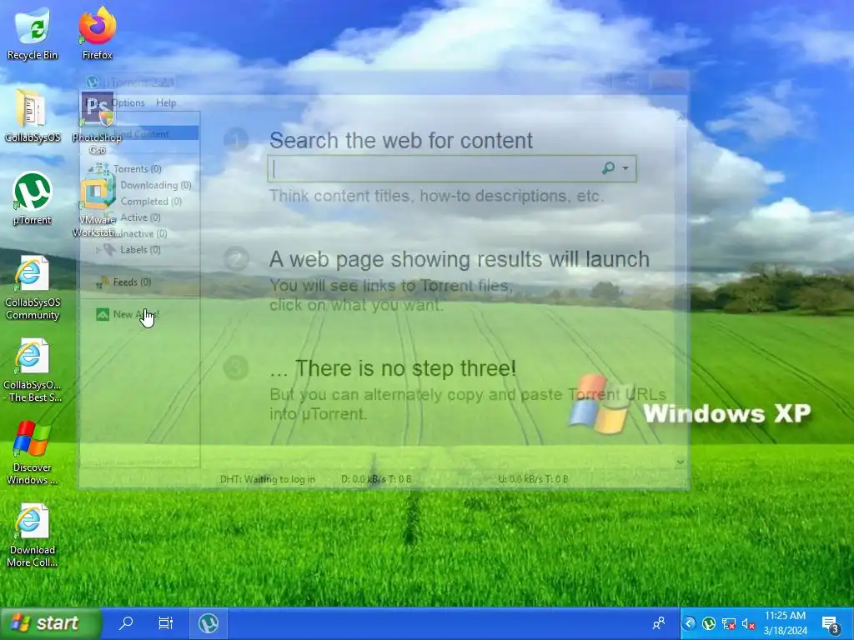Open the Options menu in µTorrent
Screen dimensions: 854x640
click(128, 102)
